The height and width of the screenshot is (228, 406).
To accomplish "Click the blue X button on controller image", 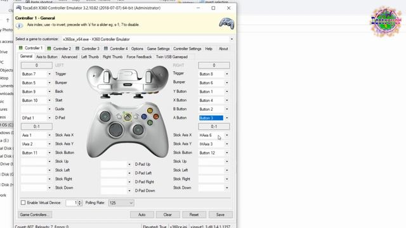I will pyautogui.click(x=144, y=117).
